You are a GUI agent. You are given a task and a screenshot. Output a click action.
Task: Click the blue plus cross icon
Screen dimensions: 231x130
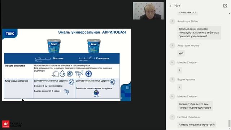[88, 74]
